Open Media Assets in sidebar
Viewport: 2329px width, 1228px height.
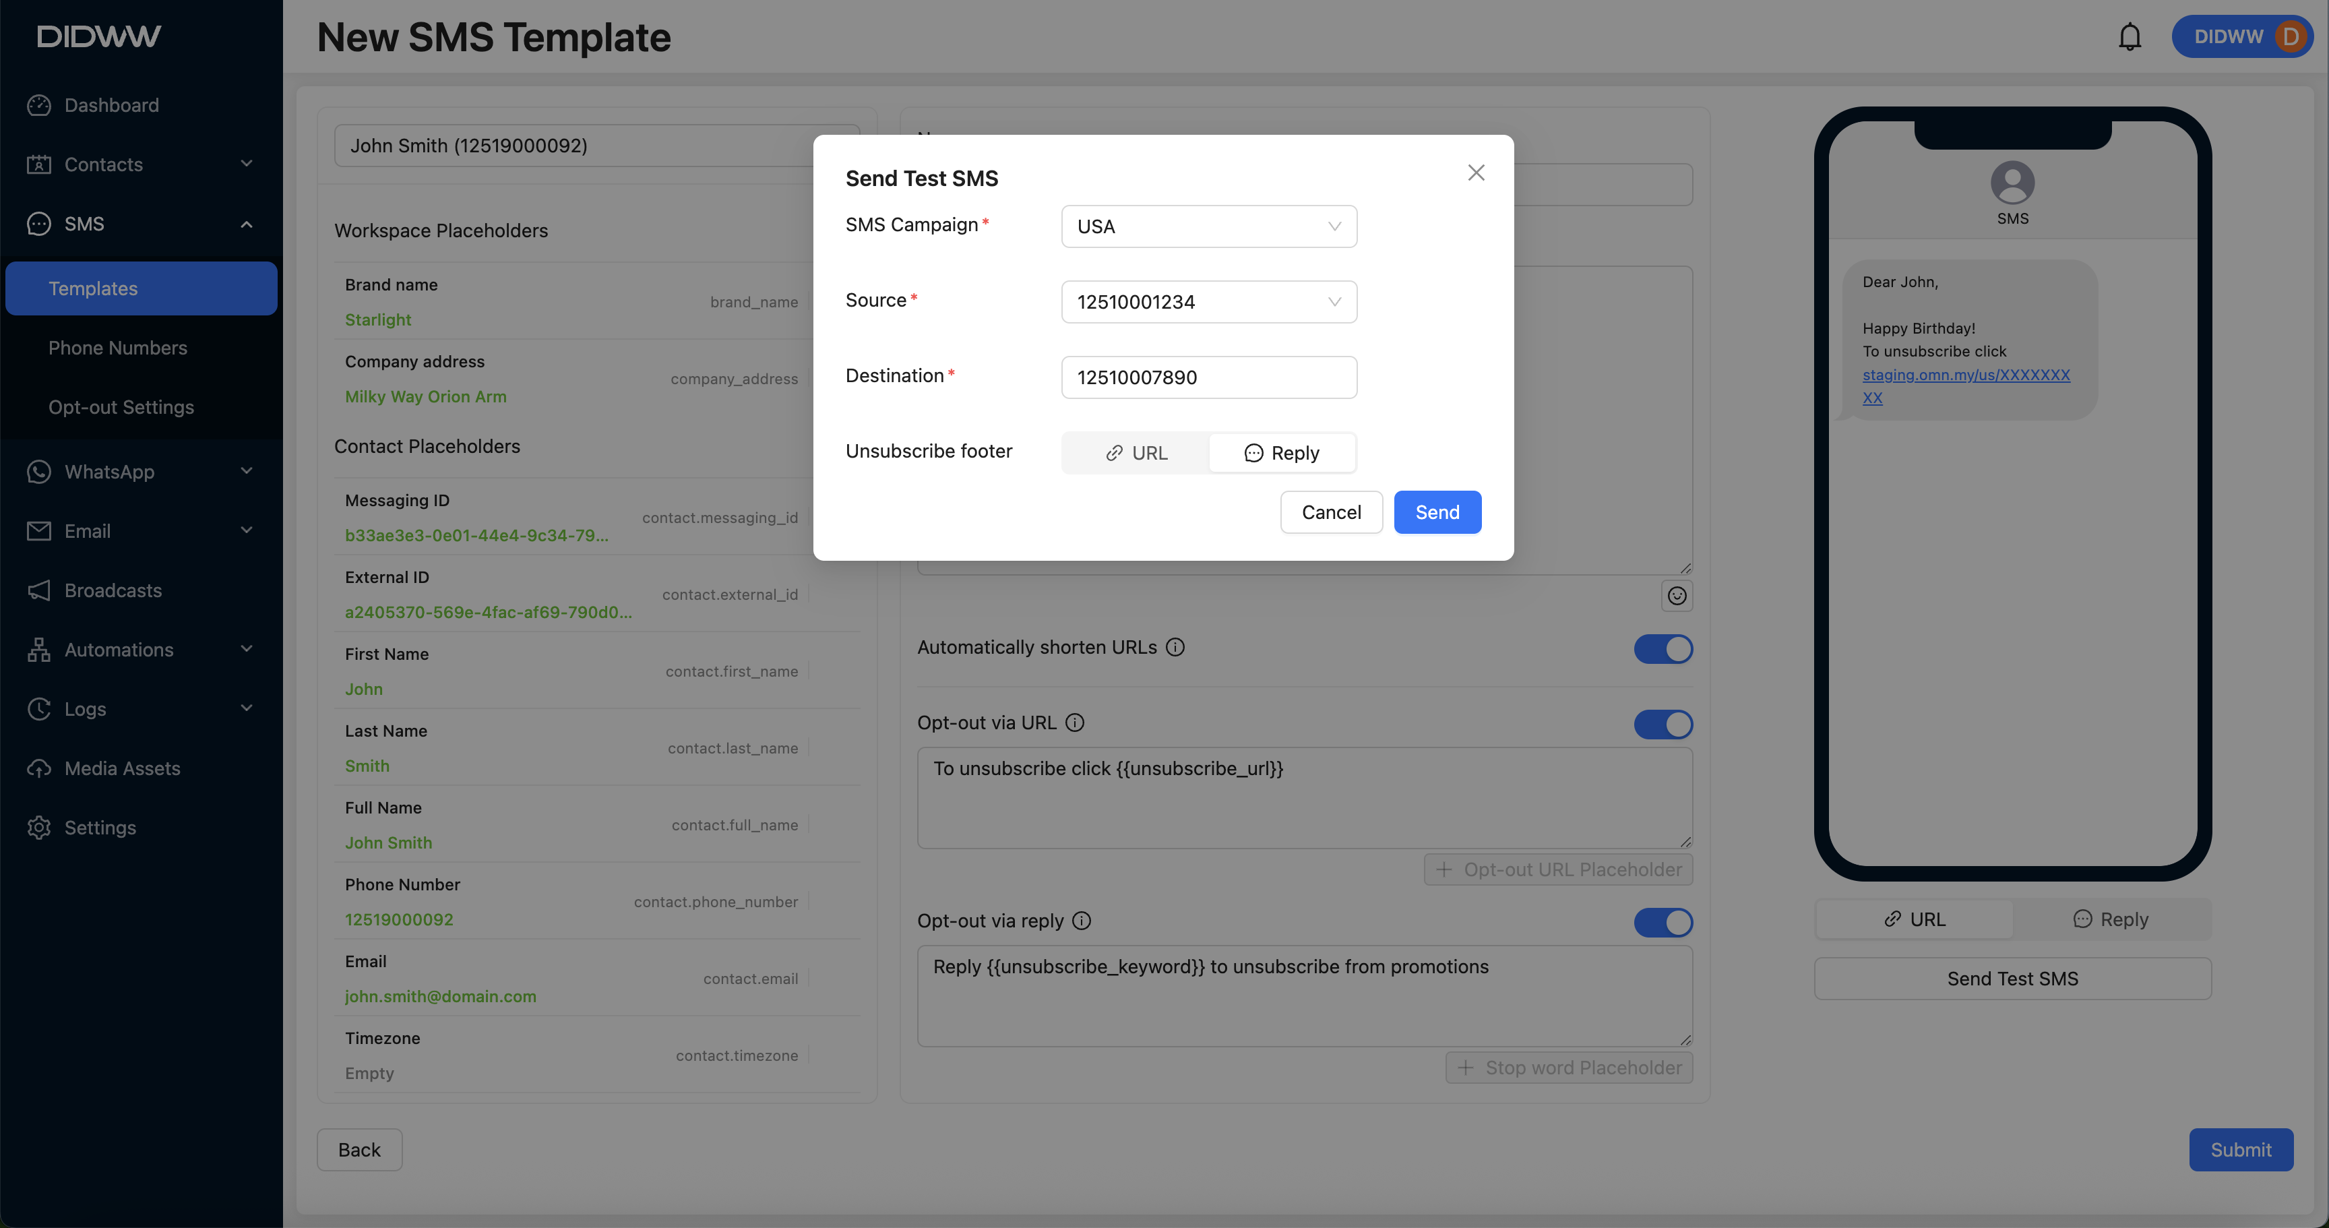pyautogui.click(x=122, y=768)
